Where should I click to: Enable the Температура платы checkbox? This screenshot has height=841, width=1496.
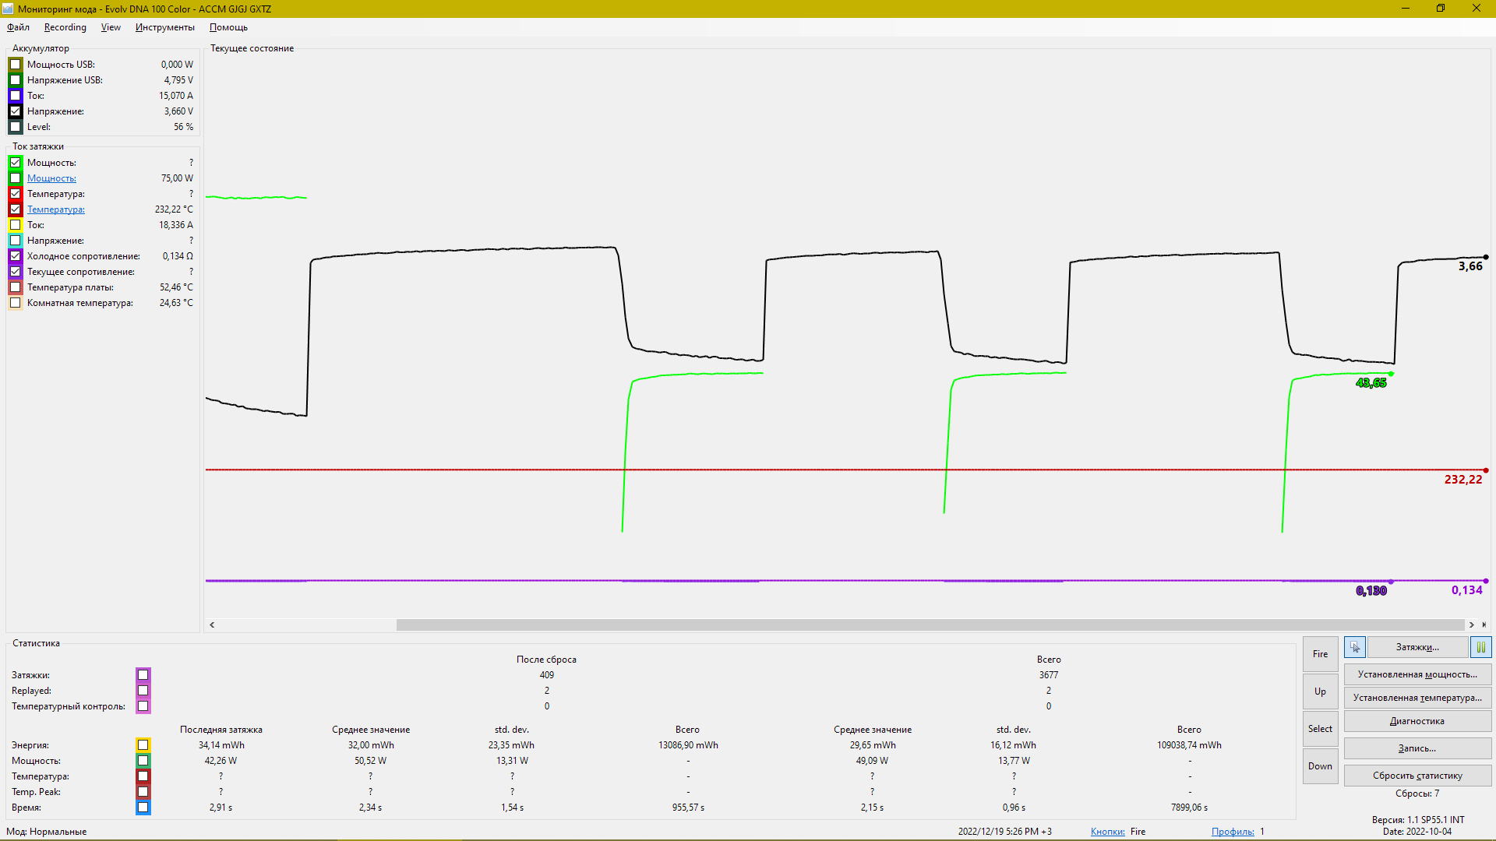click(16, 287)
